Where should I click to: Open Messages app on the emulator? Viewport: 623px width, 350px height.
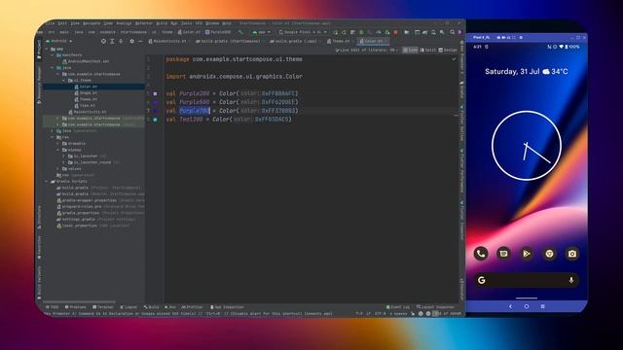click(x=503, y=253)
